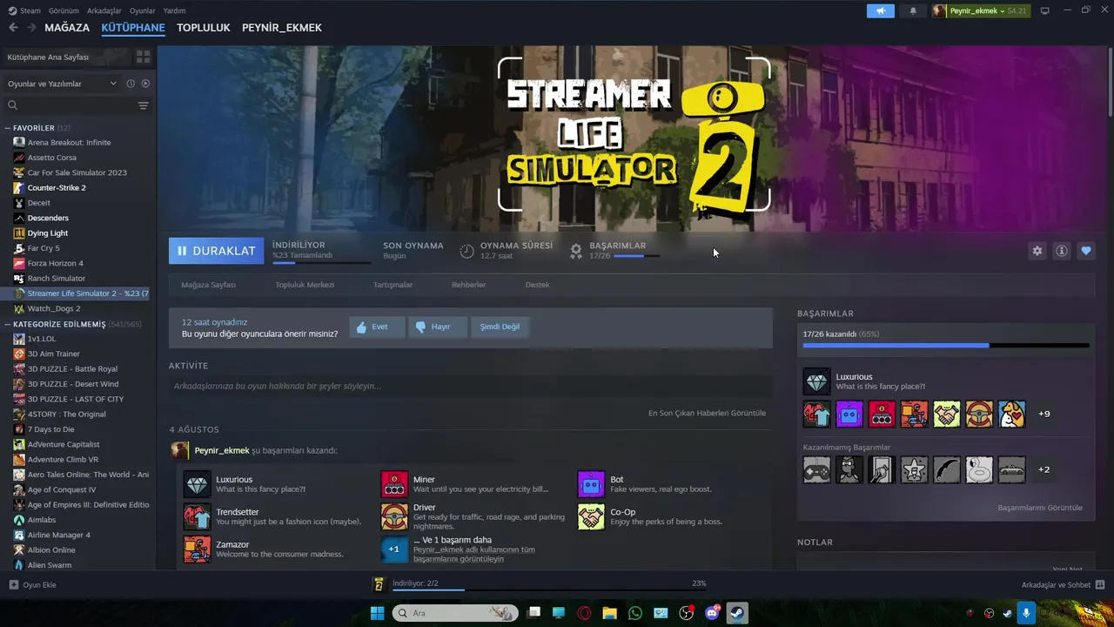Select Co-Op achievement icon in activity

click(x=591, y=516)
